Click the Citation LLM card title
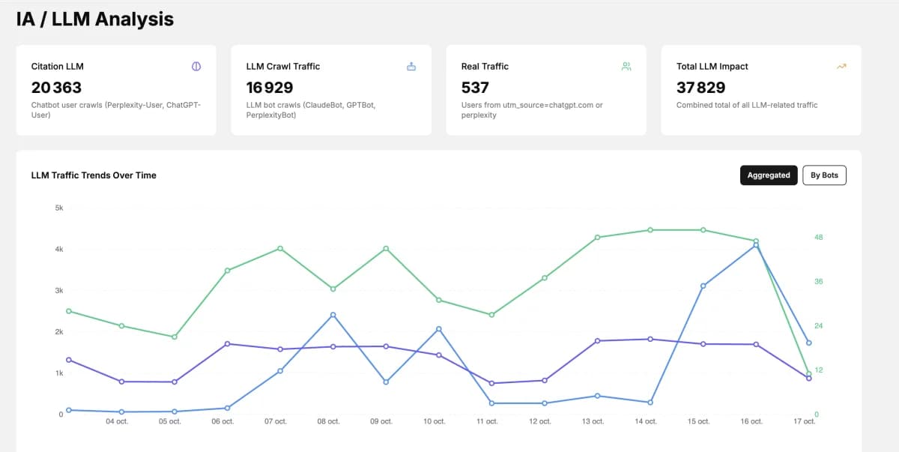 pyautogui.click(x=58, y=66)
